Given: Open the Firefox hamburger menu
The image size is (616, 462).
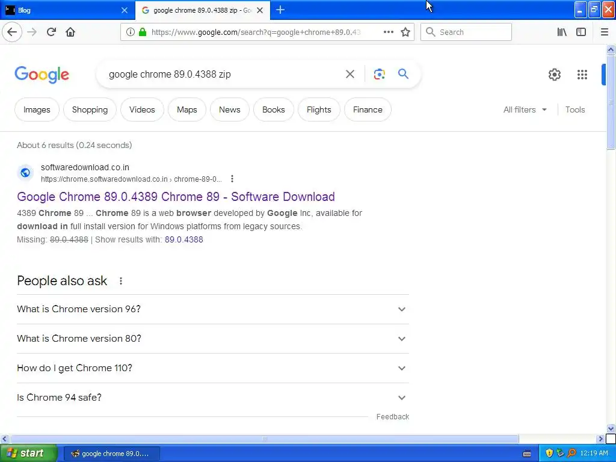Looking at the screenshot, I should pyautogui.click(x=604, y=32).
